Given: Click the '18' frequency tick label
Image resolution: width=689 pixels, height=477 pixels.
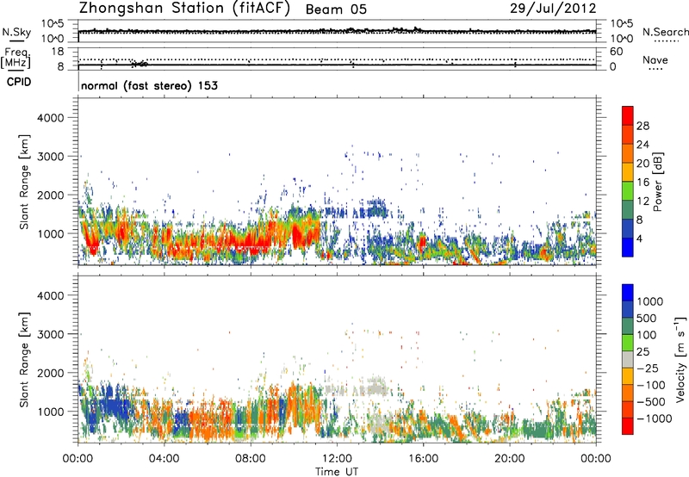Looking at the screenshot, I should (58, 52).
